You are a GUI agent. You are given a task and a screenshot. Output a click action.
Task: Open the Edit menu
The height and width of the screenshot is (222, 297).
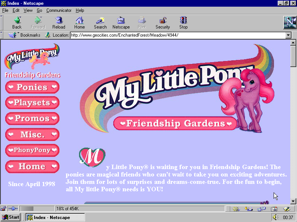tap(16, 10)
